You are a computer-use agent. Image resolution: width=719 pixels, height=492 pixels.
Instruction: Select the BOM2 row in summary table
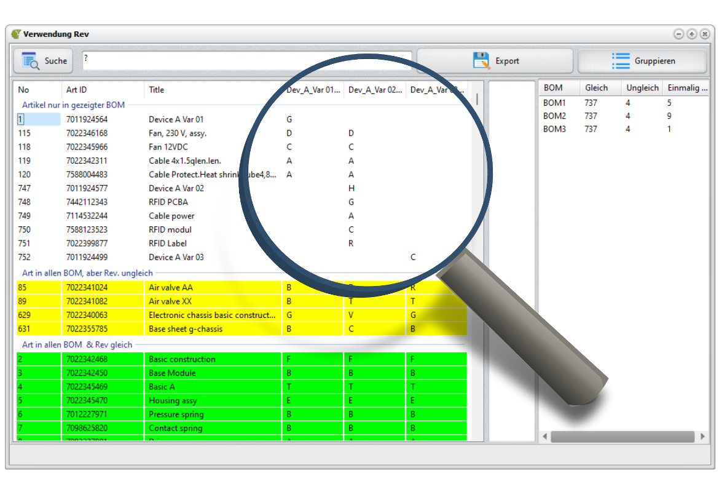(x=554, y=116)
